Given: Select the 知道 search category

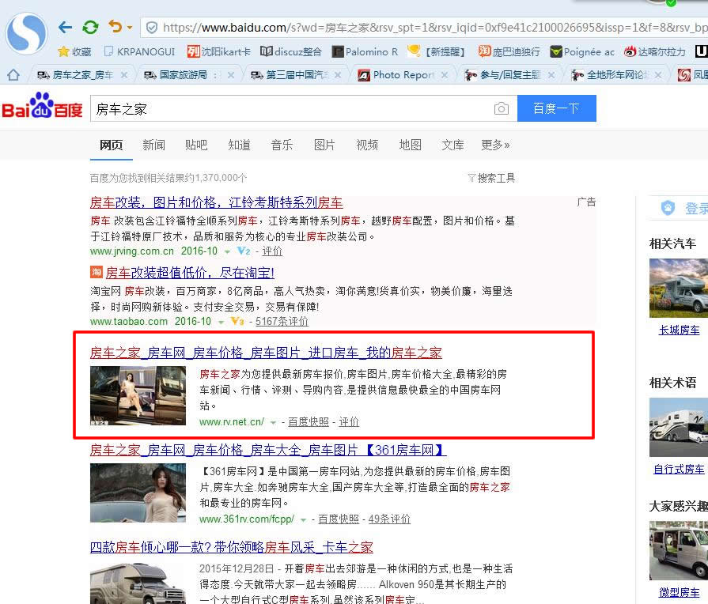Looking at the screenshot, I should click(239, 145).
